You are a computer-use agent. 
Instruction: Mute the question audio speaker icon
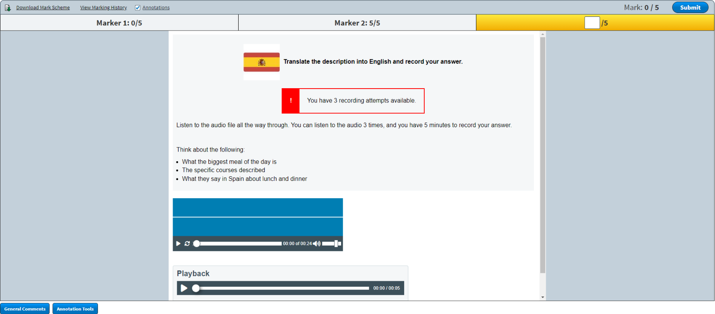[316, 243]
